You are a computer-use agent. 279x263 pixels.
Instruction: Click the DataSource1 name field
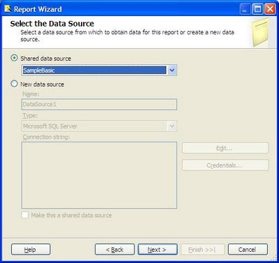(99, 104)
